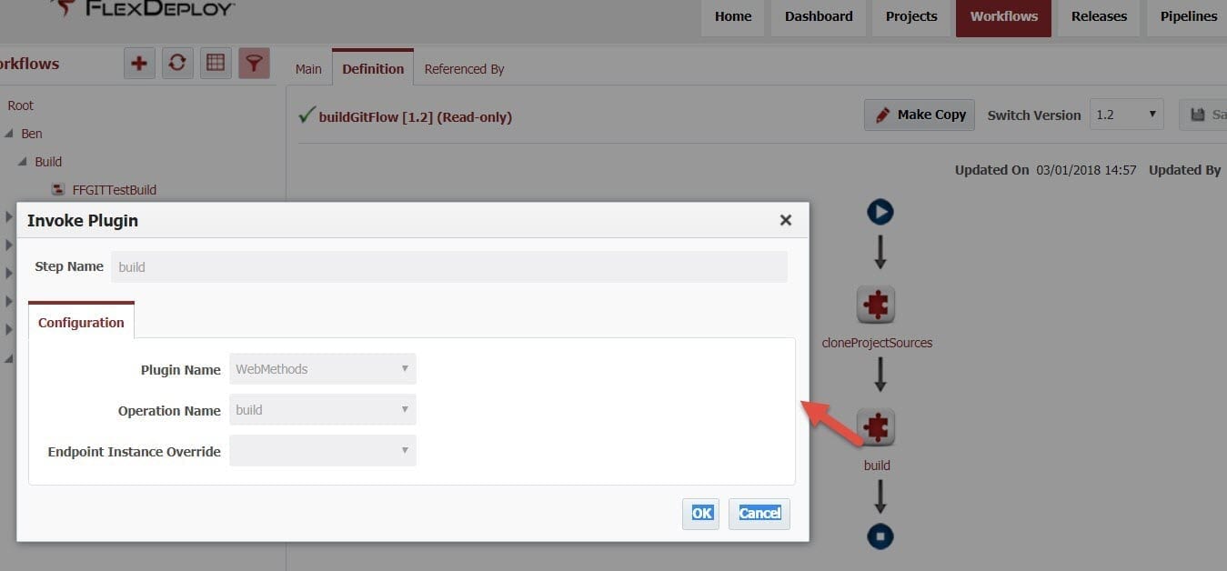The image size is (1227, 571).
Task: Click OK in Invoke Plugin dialog
Action: pyautogui.click(x=701, y=513)
